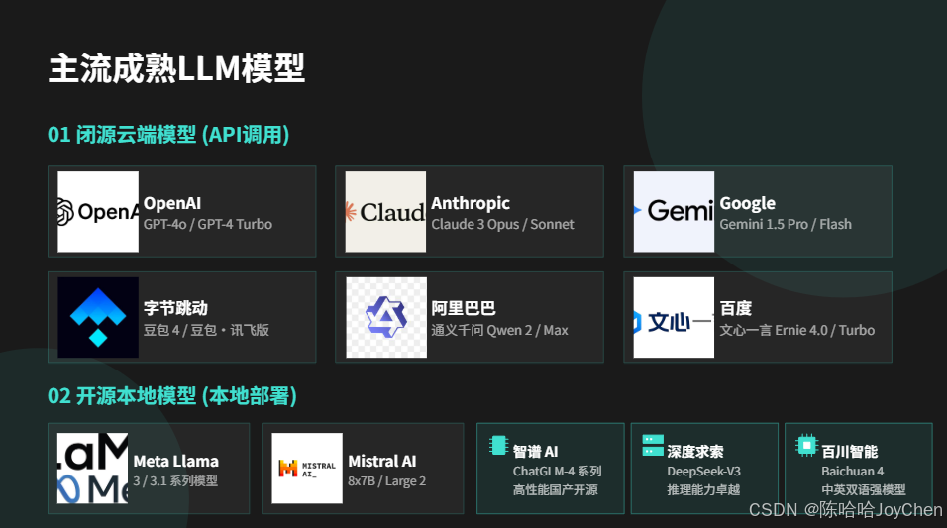Click the text Gemini 1.5 Pro / Flash
The height and width of the screenshot is (528, 947).
[786, 224]
